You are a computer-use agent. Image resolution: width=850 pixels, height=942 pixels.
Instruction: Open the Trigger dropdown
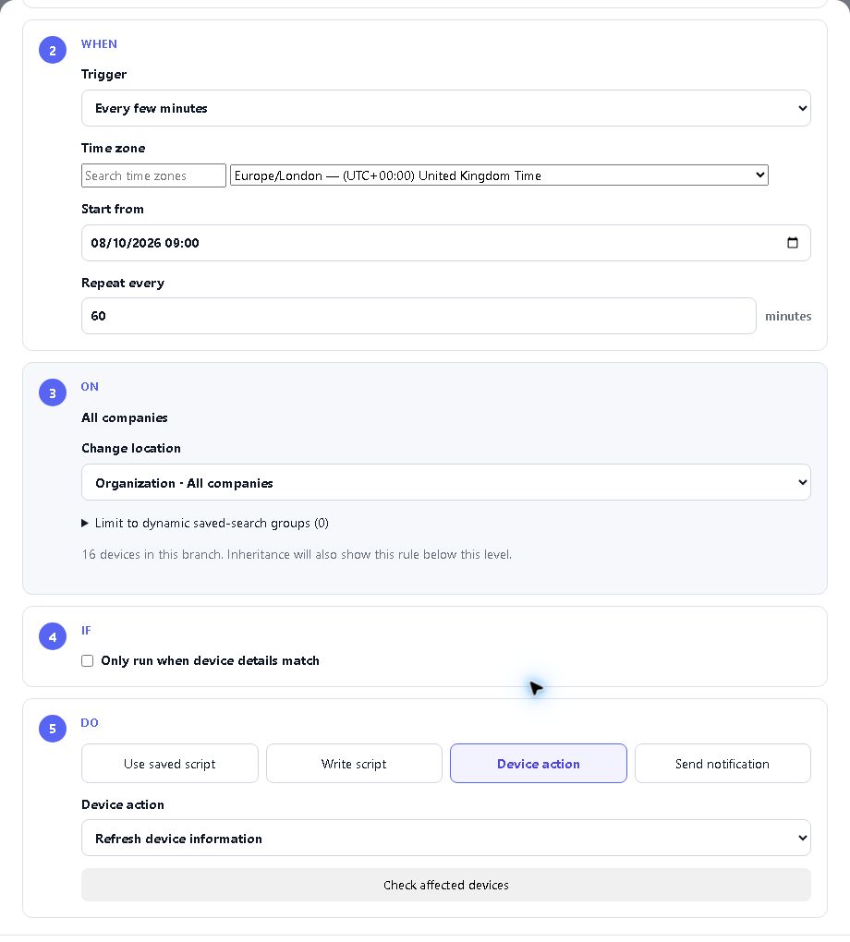tap(446, 108)
